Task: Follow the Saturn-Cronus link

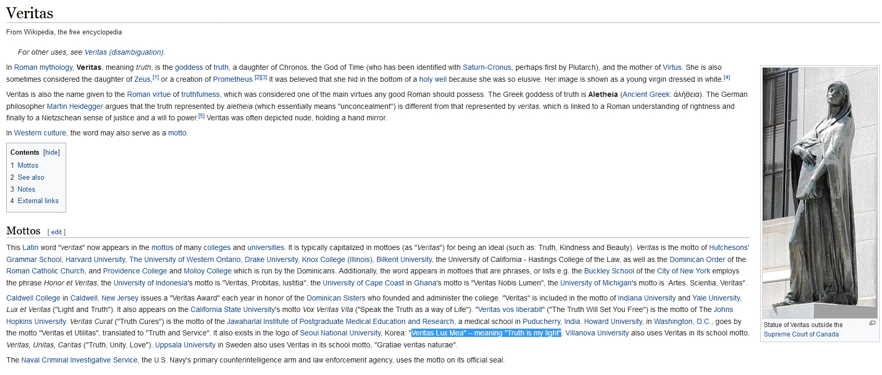Action: pyautogui.click(x=487, y=68)
